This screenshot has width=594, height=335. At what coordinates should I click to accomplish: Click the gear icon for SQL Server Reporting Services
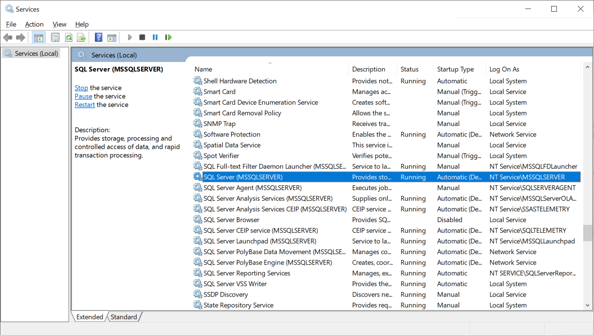coord(198,273)
